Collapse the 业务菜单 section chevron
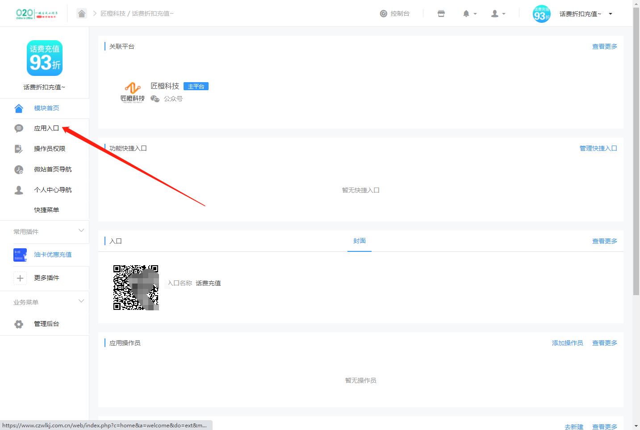The height and width of the screenshot is (430, 640). coord(81,301)
